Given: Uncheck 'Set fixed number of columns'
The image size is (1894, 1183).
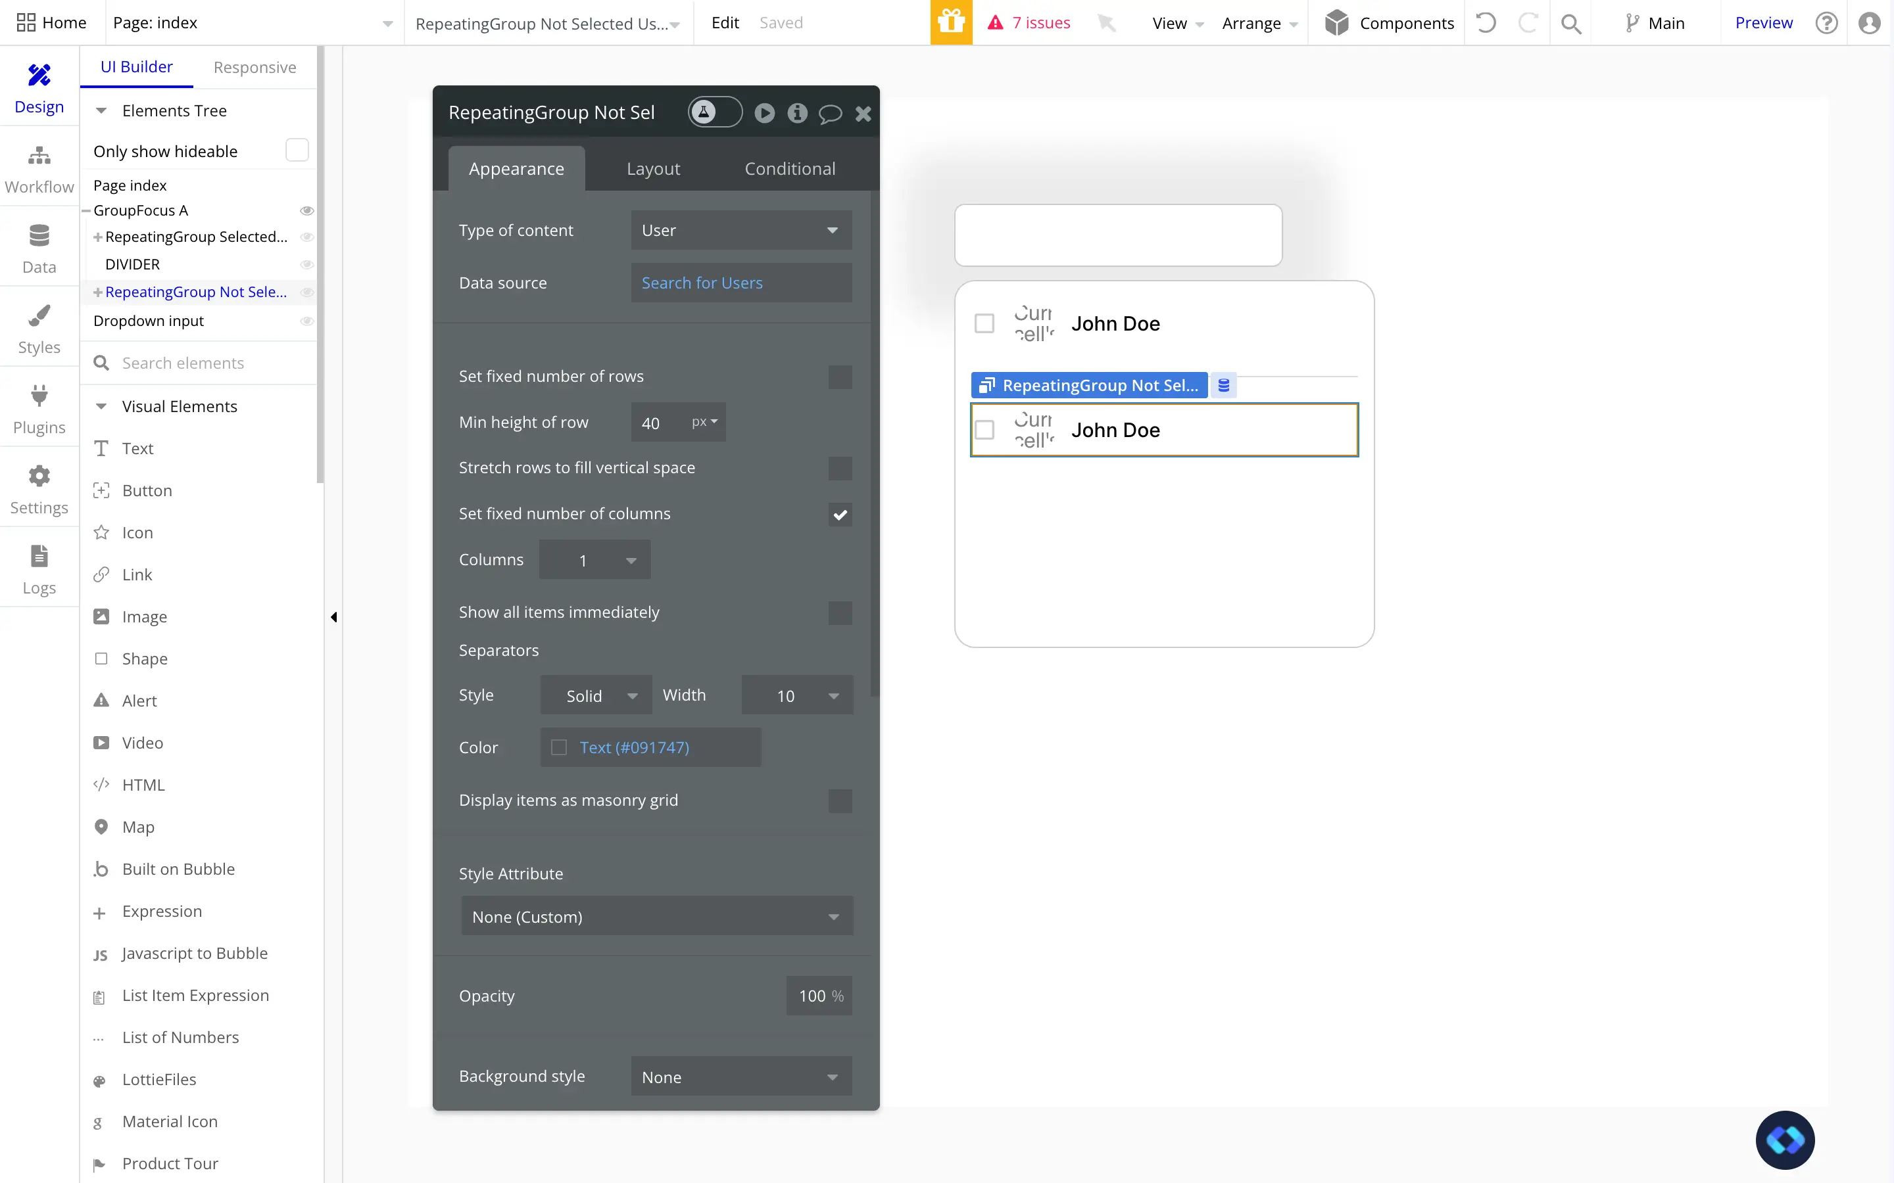Looking at the screenshot, I should (840, 514).
